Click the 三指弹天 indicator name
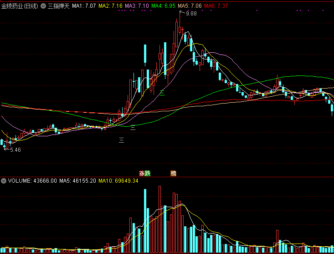Screen dimensions: 334x254 point(59,6)
